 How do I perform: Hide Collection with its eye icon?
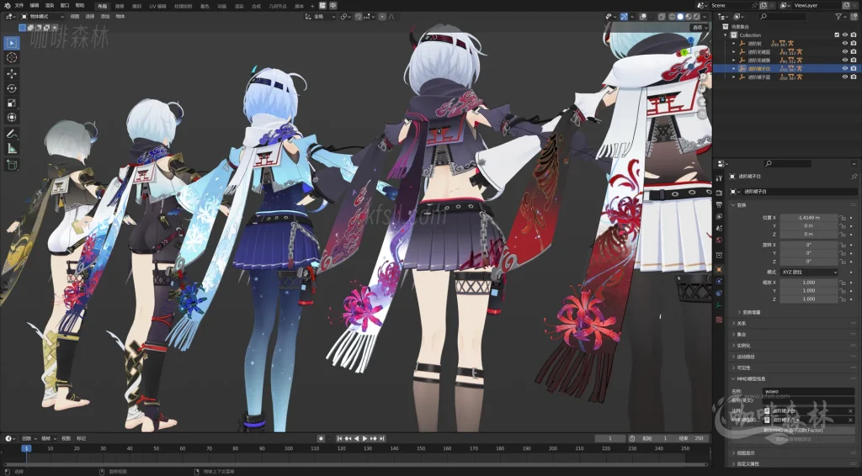click(845, 34)
